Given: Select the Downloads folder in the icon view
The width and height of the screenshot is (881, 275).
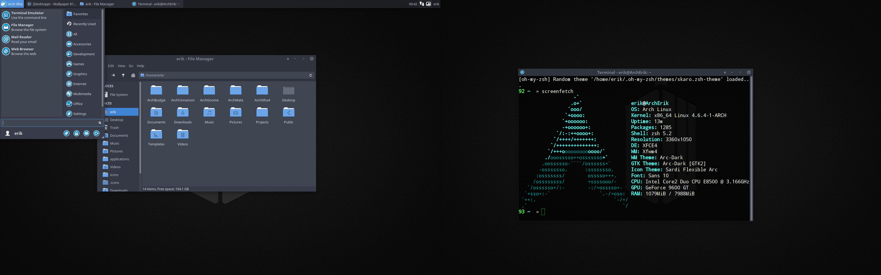Looking at the screenshot, I should [183, 115].
